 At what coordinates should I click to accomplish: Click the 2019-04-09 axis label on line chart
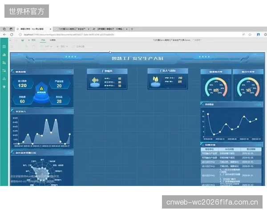click(208, 139)
